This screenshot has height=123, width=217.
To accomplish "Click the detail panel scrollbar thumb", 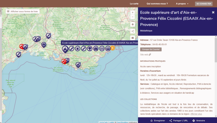I will (216, 50).
